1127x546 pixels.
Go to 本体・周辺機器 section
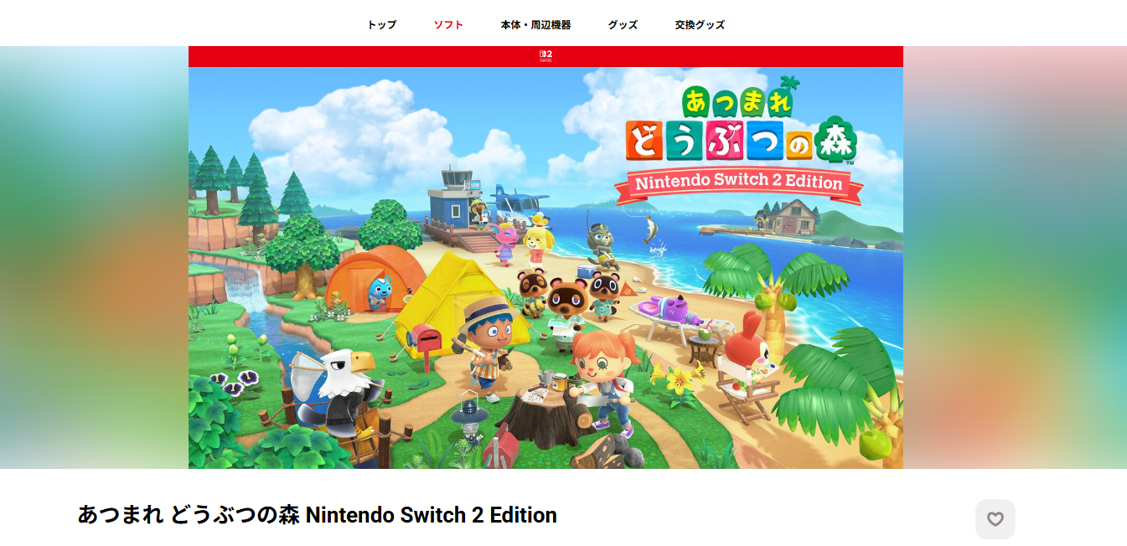pos(536,25)
